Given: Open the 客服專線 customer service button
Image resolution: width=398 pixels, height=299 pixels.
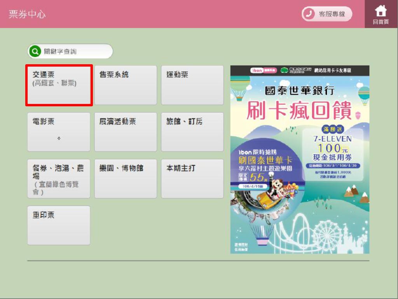Looking at the screenshot, I should 327,14.
